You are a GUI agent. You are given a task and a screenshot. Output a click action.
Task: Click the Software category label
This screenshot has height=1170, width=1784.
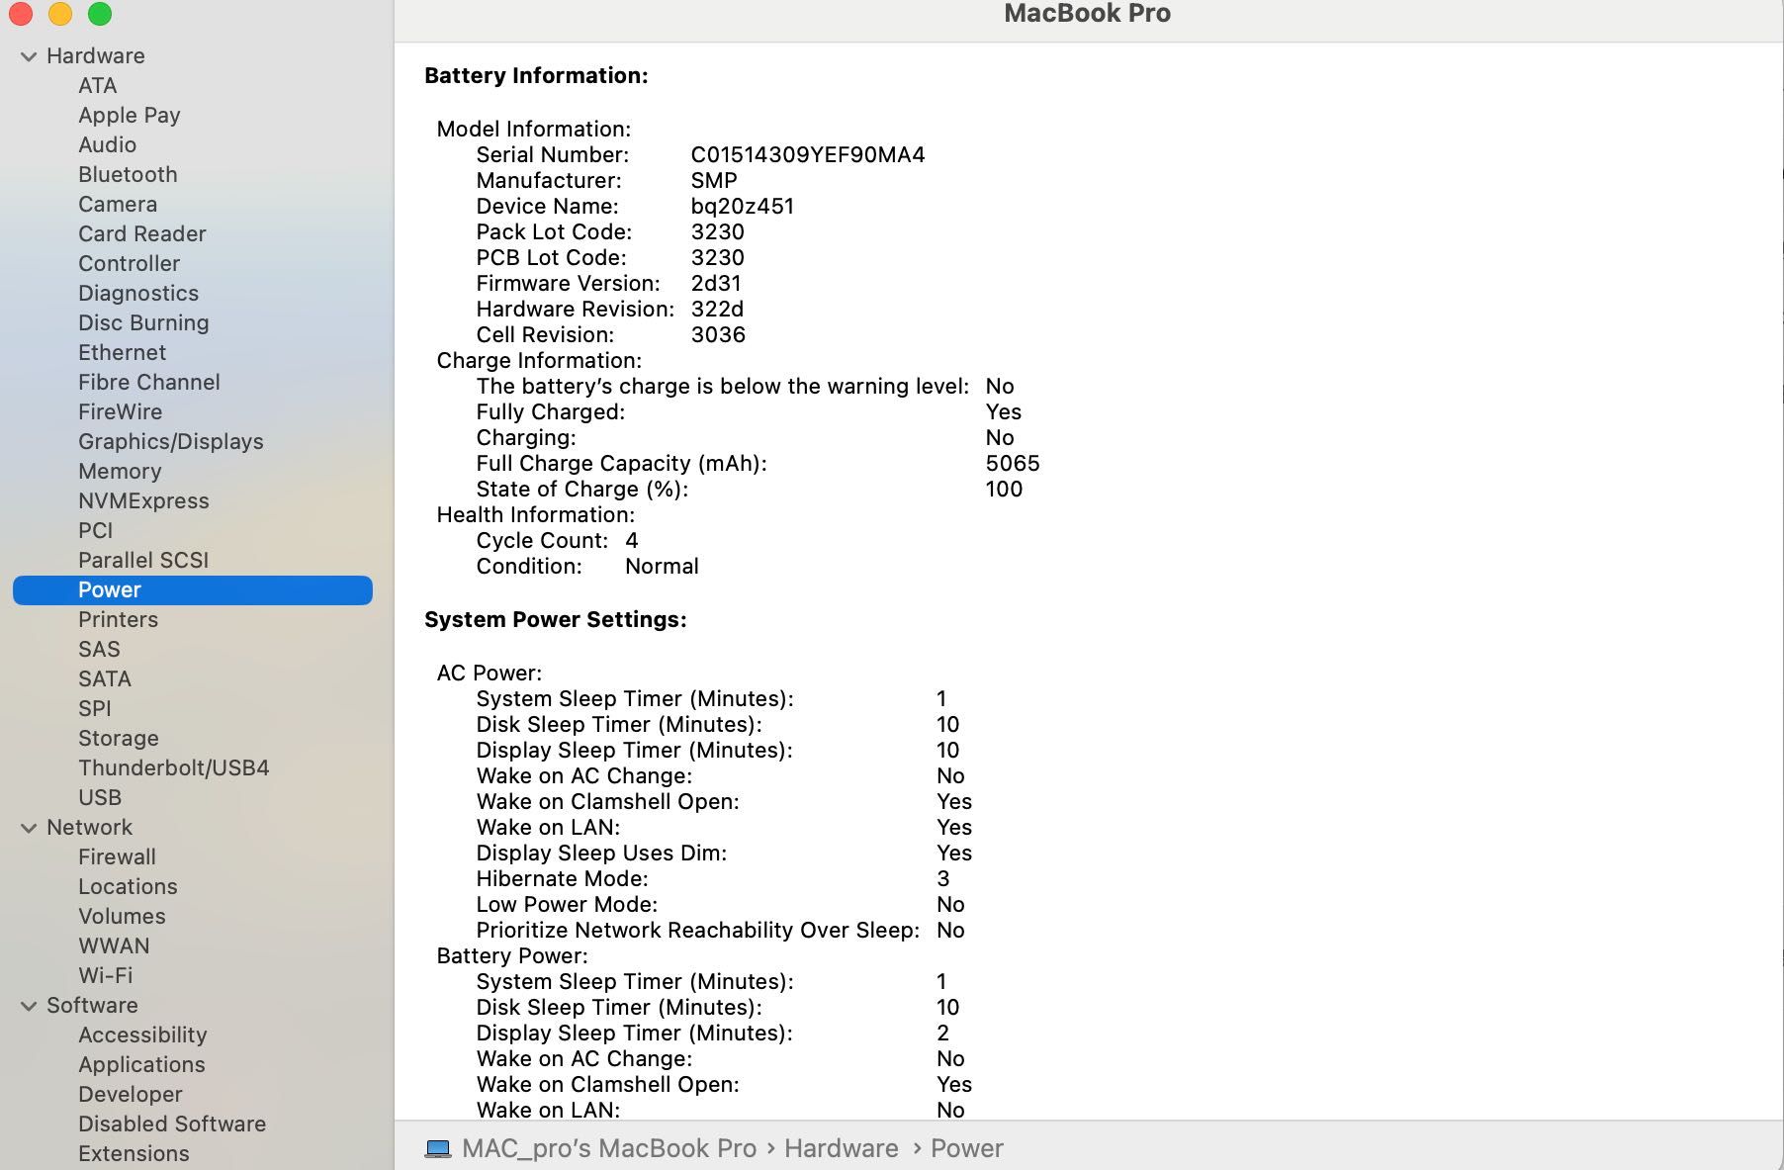click(92, 1006)
